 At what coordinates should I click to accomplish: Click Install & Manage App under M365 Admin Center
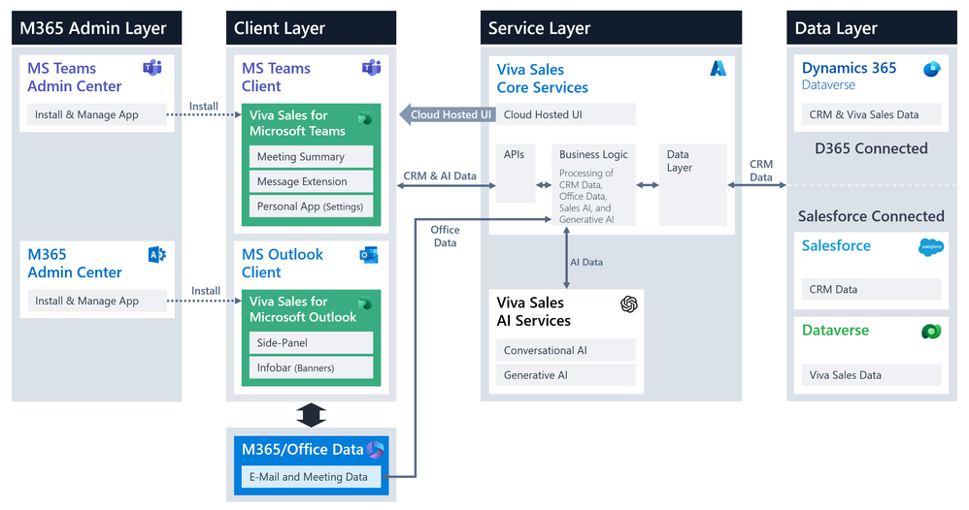[96, 301]
